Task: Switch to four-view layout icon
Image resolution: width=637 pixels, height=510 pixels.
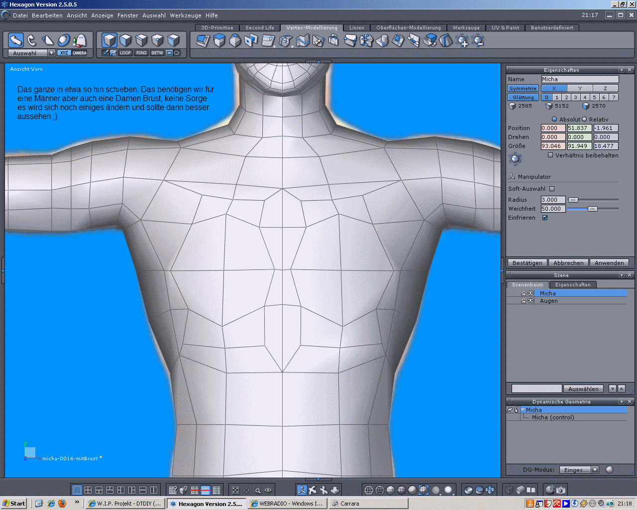Action: point(88,490)
